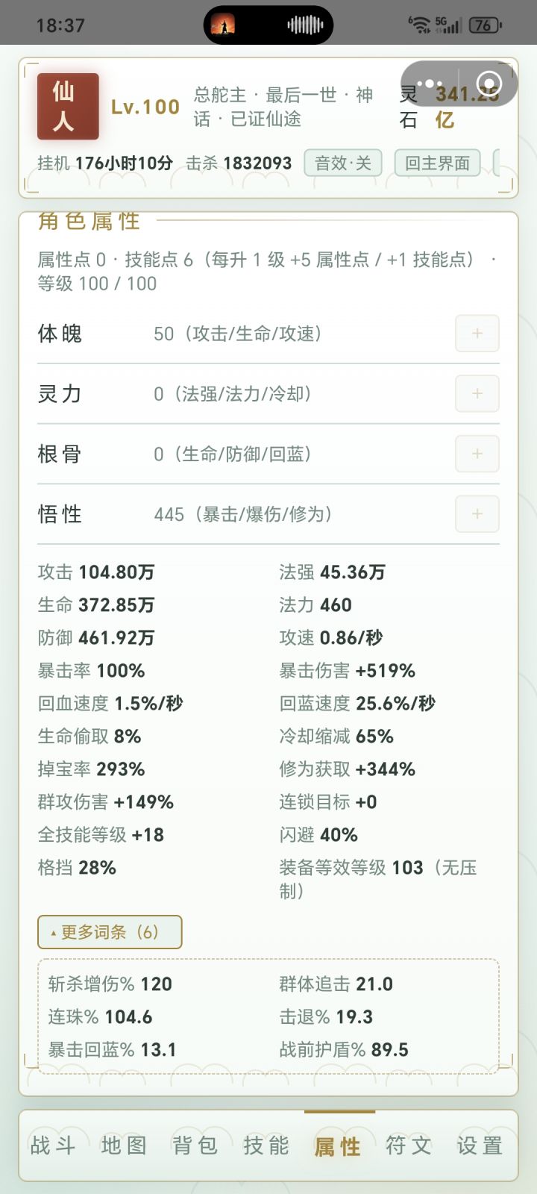
Task: Tap the plus button for 根骨
Action: click(477, 454)
